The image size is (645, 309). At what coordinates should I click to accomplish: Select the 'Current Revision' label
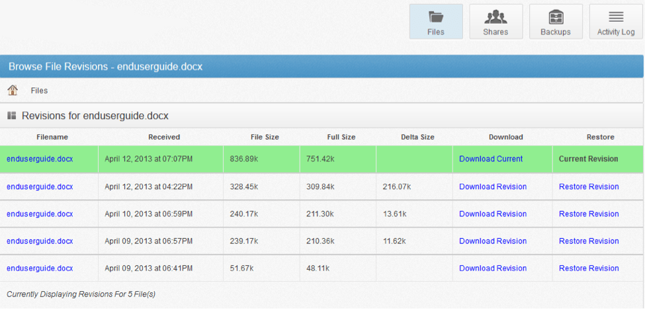point(588,159)
